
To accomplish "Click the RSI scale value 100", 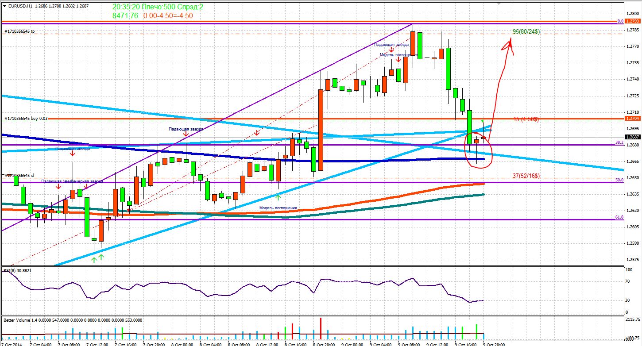I will [629, 269].
